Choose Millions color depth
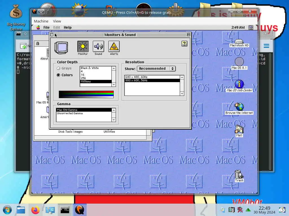 (x=96, y=82)
